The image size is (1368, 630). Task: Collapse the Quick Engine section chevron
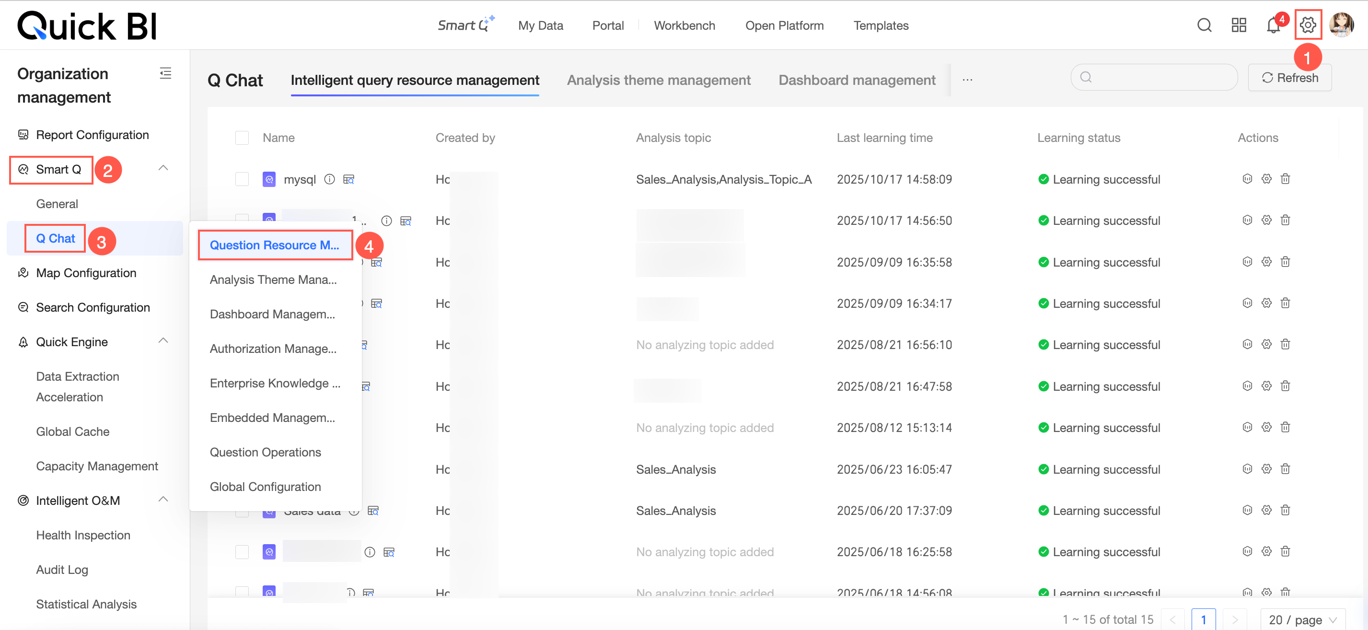pyautogui.click(x=163, y=341)
